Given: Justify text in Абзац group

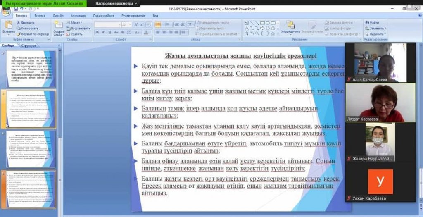Looking at the screenshot, I should (176, 32).
